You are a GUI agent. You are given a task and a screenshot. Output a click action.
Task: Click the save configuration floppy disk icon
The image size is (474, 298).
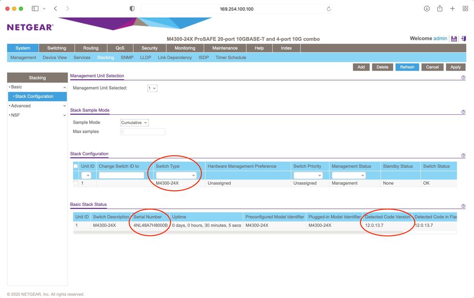[454, 39]
